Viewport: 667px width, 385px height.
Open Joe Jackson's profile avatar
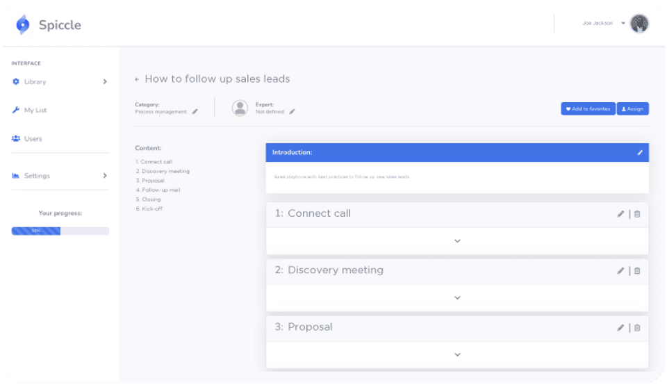coord(639,24)
